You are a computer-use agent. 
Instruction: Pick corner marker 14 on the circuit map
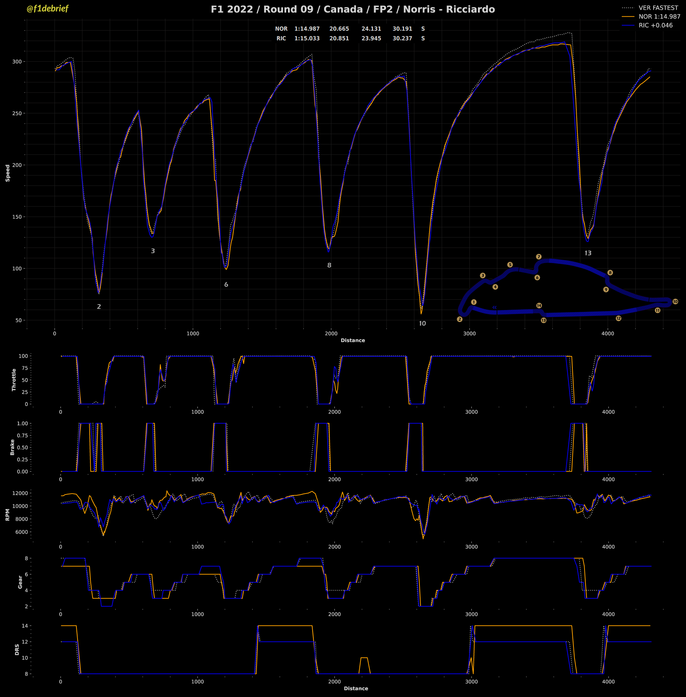pyautogui.click(x=539, y=306)
